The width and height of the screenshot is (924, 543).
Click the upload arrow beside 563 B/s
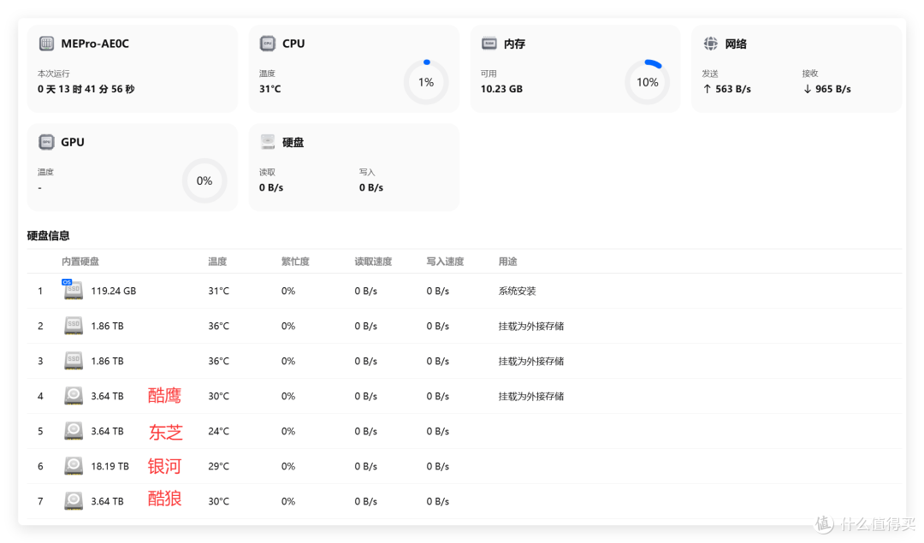(x=708, y=89)
